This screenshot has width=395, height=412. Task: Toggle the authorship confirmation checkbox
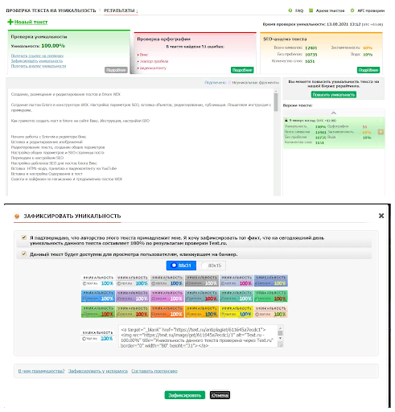(x=24, y=237)
